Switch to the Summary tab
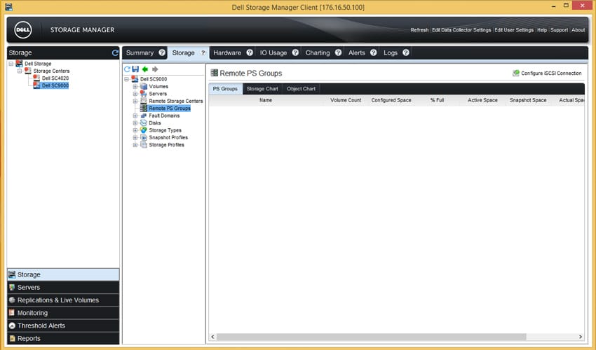The image size is (596, 350). click(x=140, y=52)
